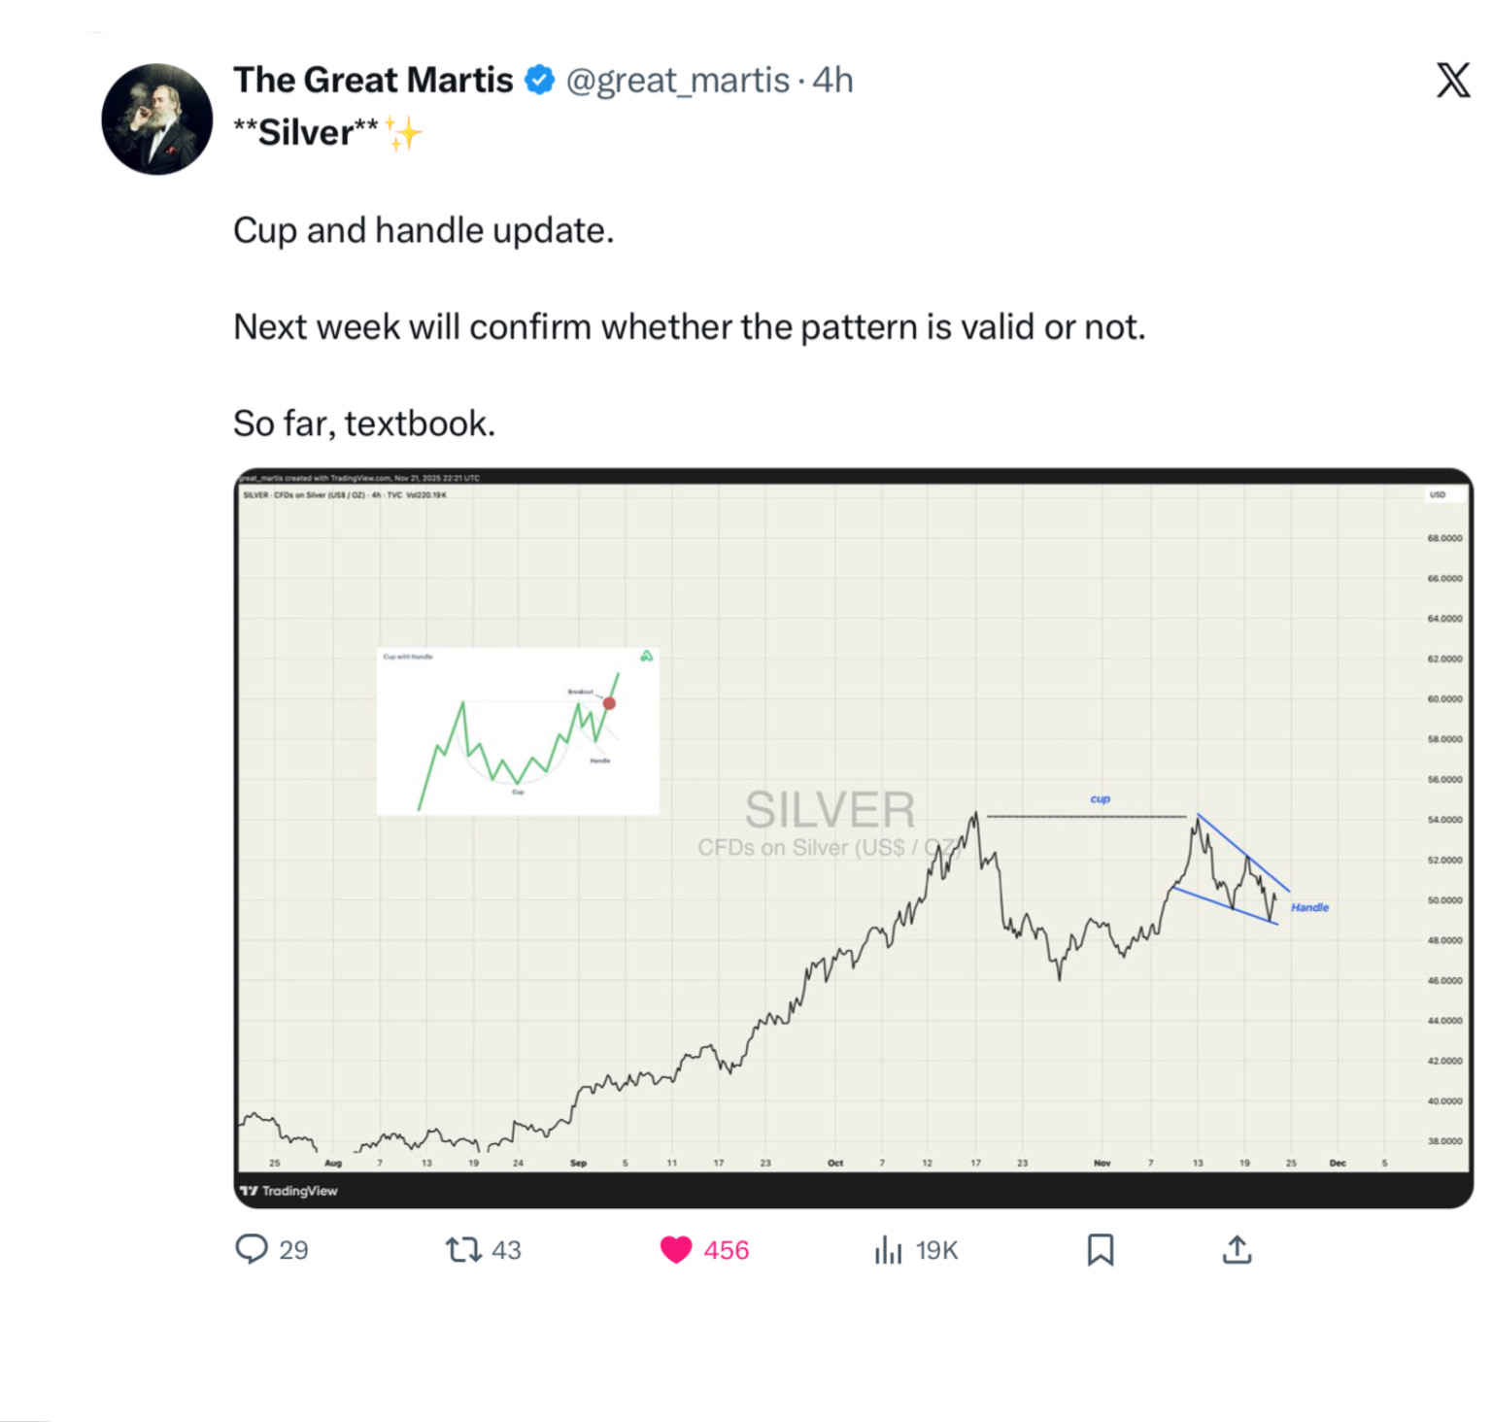Click the blue verified badge
The image size is (1492, 1422).
click(540, 81)
